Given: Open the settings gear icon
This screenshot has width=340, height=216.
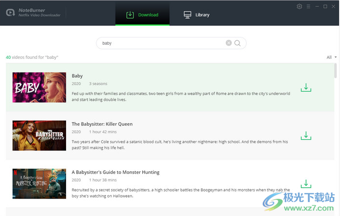Looking at the screenshot, I should [x=299, y=6].
